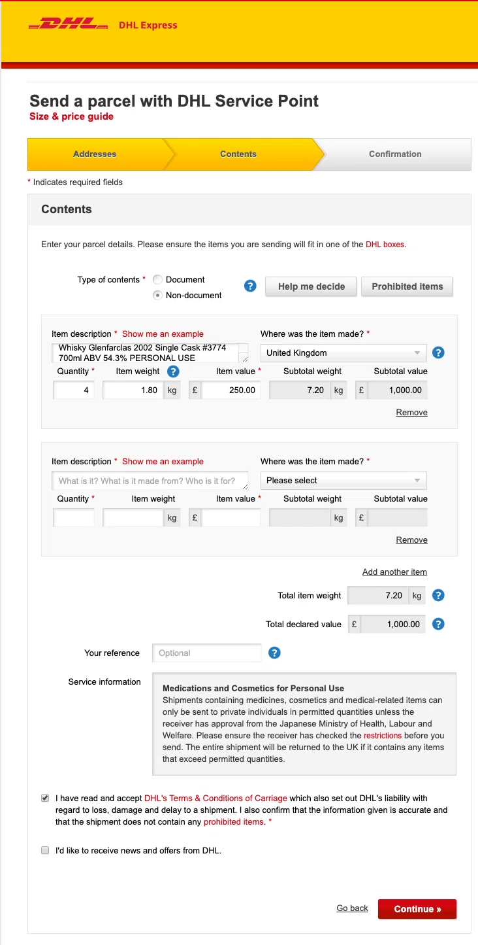Open help icon for Total item weight

click(x=439, y=595)
